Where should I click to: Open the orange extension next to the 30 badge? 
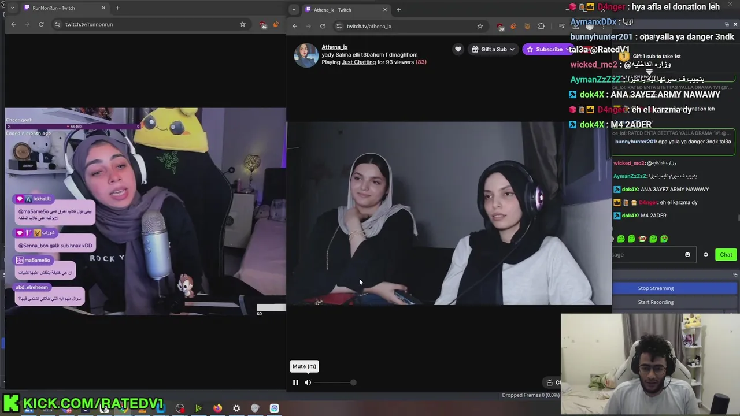click(x=513, y=26)
